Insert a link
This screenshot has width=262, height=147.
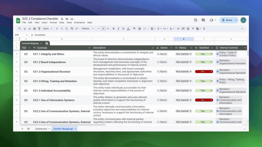[x=178, y=29]
